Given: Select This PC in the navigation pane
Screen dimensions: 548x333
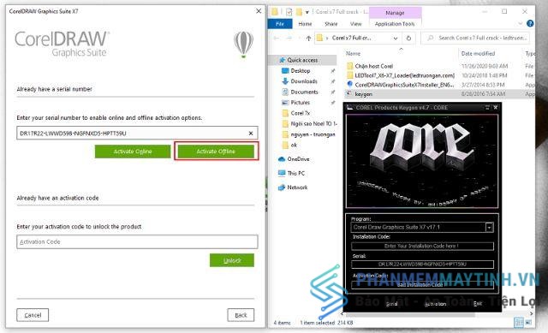Looking at the screenshot, I should (x=295, y=173).
